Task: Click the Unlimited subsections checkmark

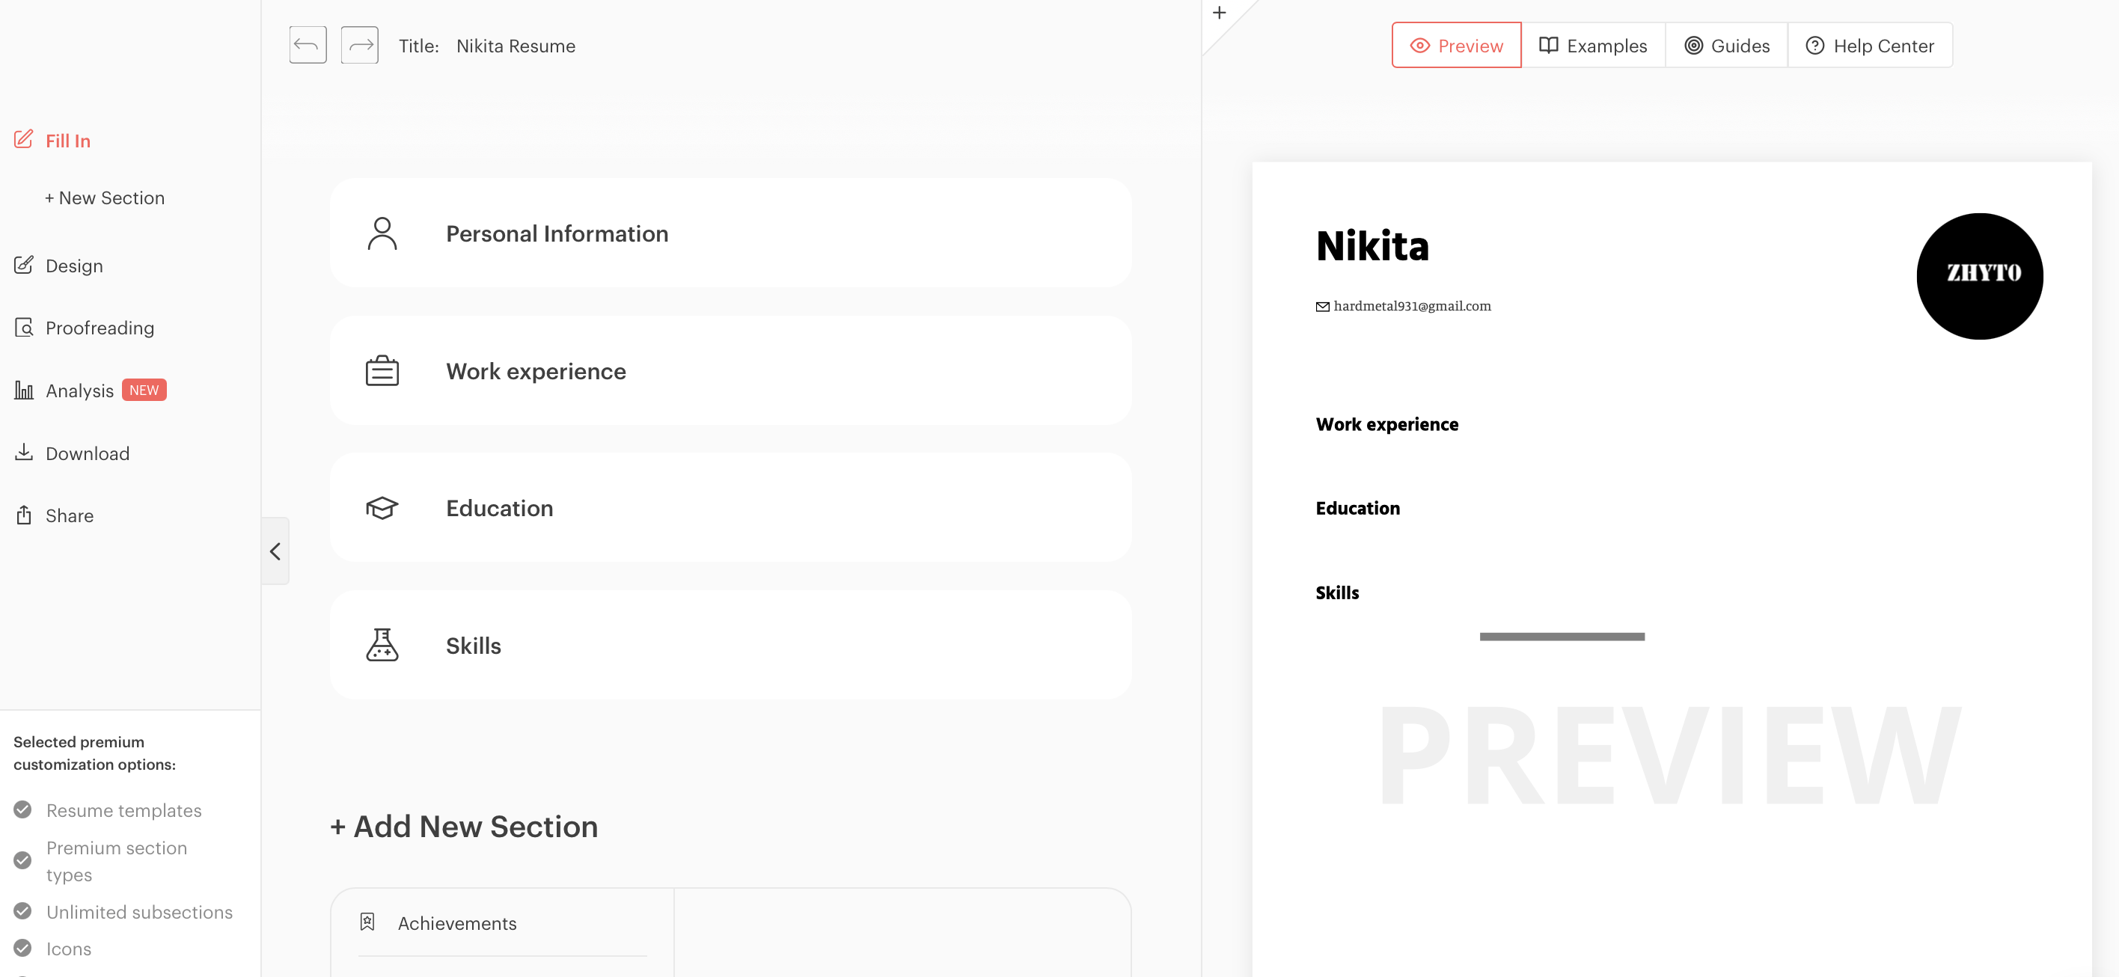Action: point(24,911)
